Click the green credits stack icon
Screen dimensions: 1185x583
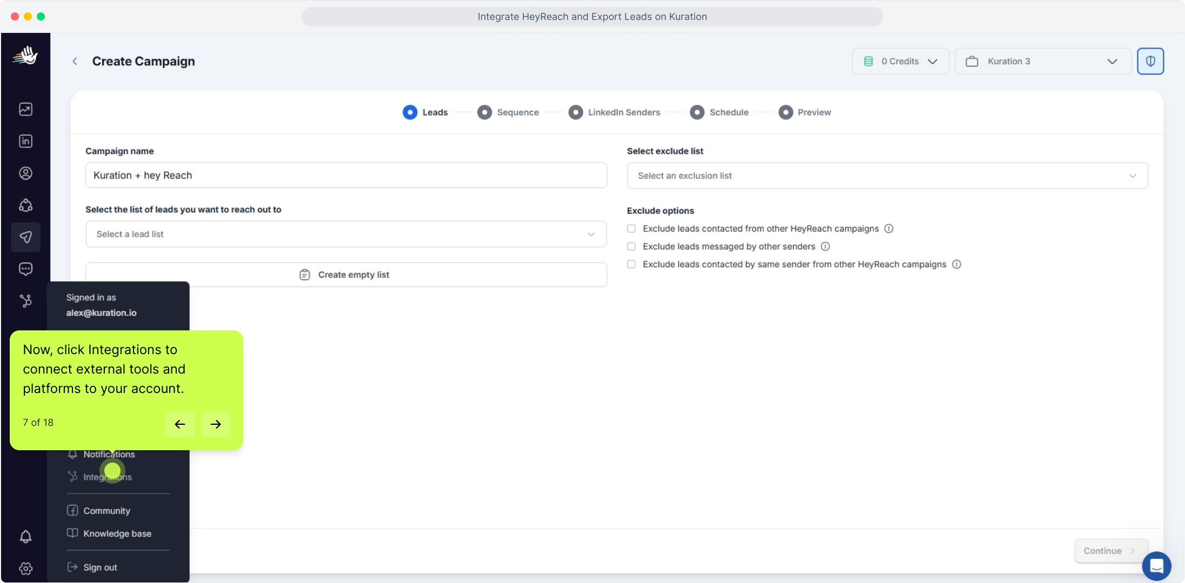(868, 62)
